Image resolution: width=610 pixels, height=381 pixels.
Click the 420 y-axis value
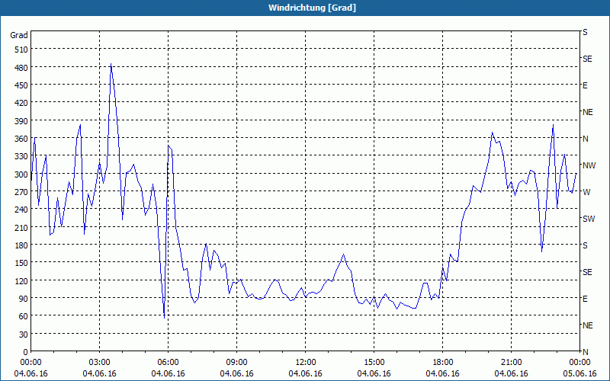[x=21, y=103]
